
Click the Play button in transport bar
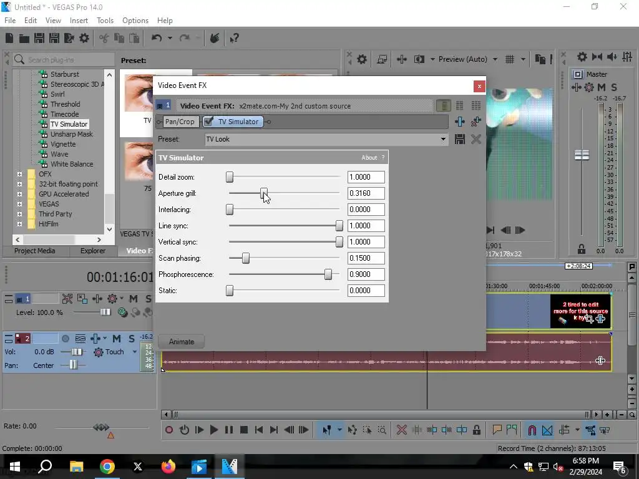pyautogui.click(x=213, y=430)
